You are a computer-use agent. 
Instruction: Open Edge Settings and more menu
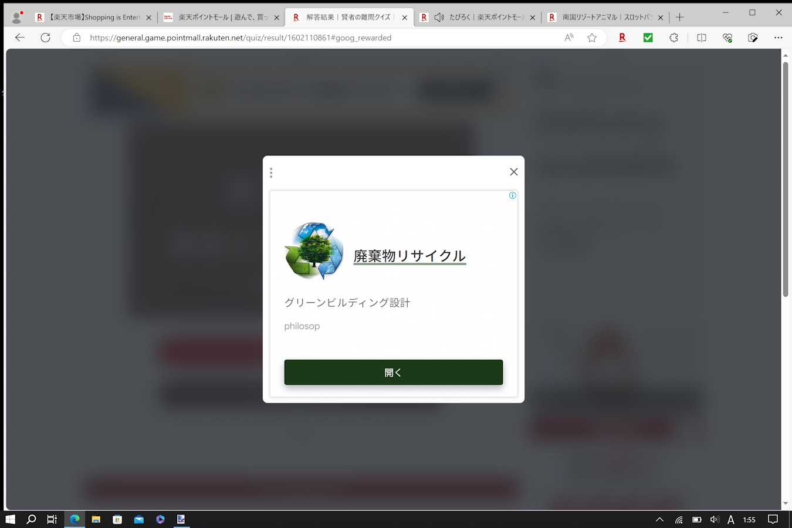(x=779, y=38)
